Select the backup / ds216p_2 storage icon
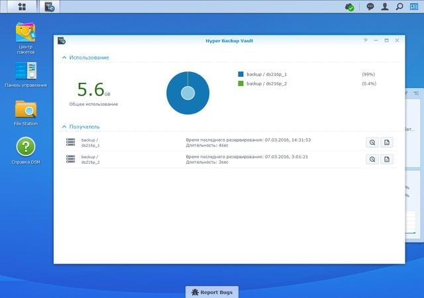Screen dimensions: 424x298 pos(71,159)
